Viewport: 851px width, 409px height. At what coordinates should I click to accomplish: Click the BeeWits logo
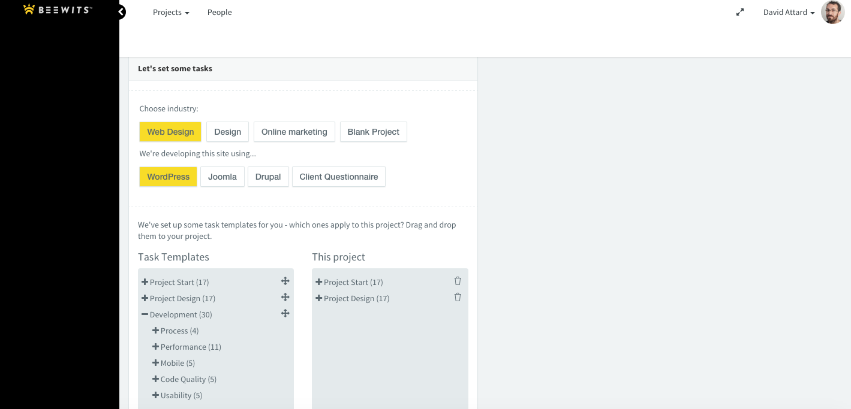point(58,9)
